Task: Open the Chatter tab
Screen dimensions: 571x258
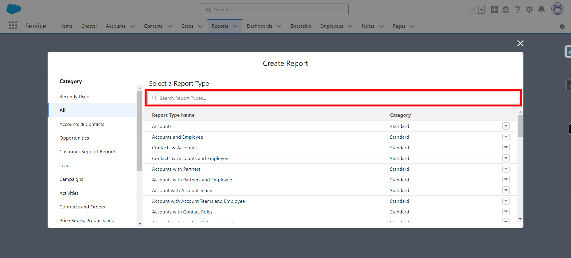Action: click(89, 26)
